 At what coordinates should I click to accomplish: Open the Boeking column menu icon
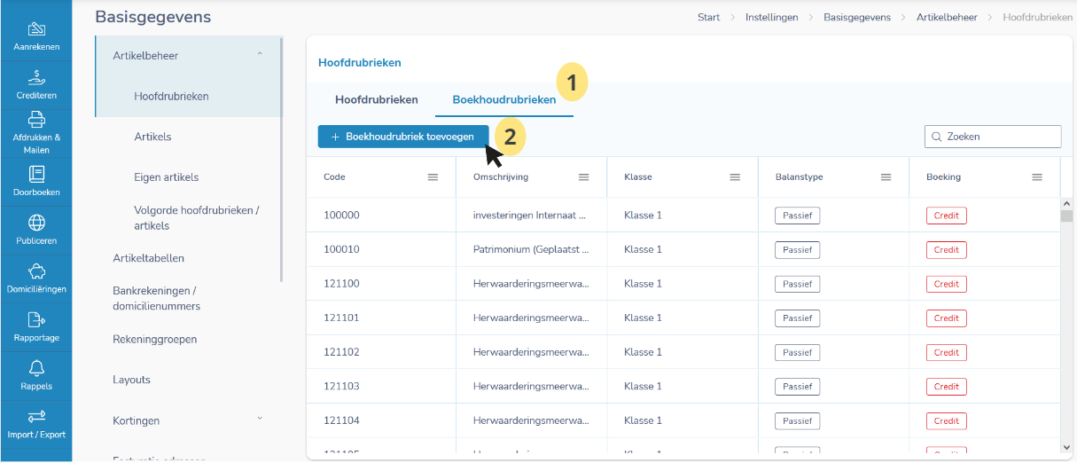1037,177
